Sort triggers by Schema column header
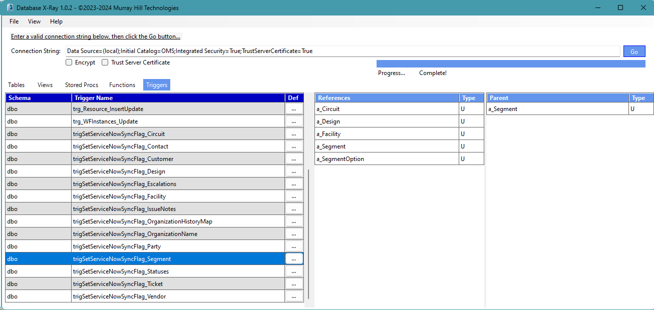 [38, 98]
